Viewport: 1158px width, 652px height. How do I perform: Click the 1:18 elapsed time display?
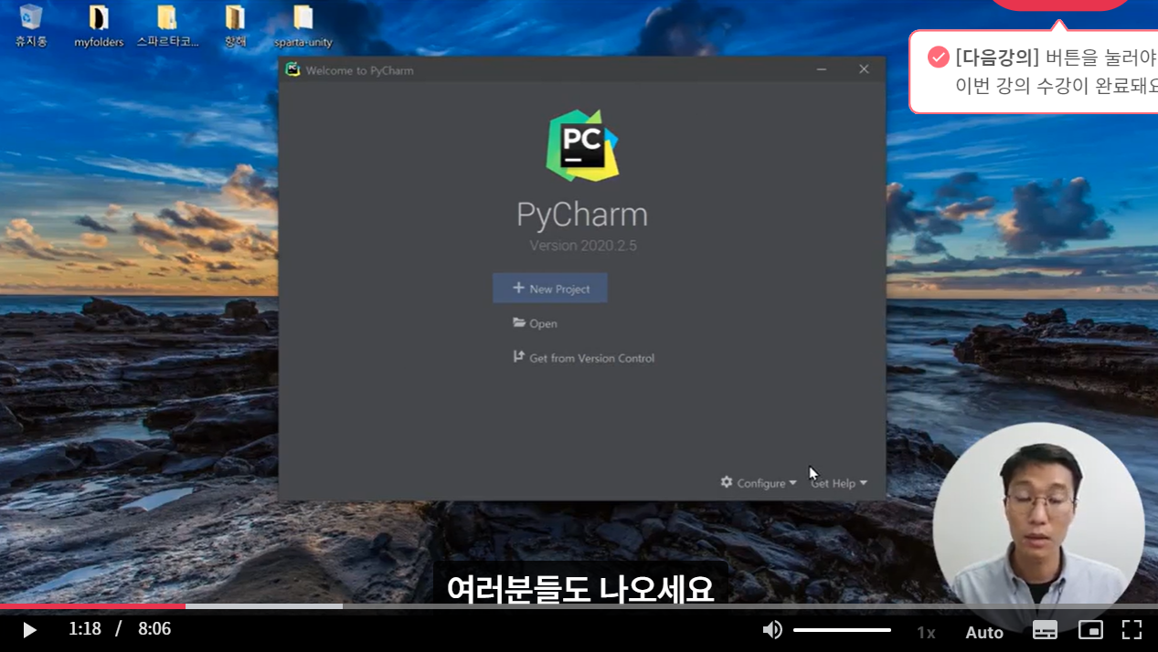[x=84, y=629]
